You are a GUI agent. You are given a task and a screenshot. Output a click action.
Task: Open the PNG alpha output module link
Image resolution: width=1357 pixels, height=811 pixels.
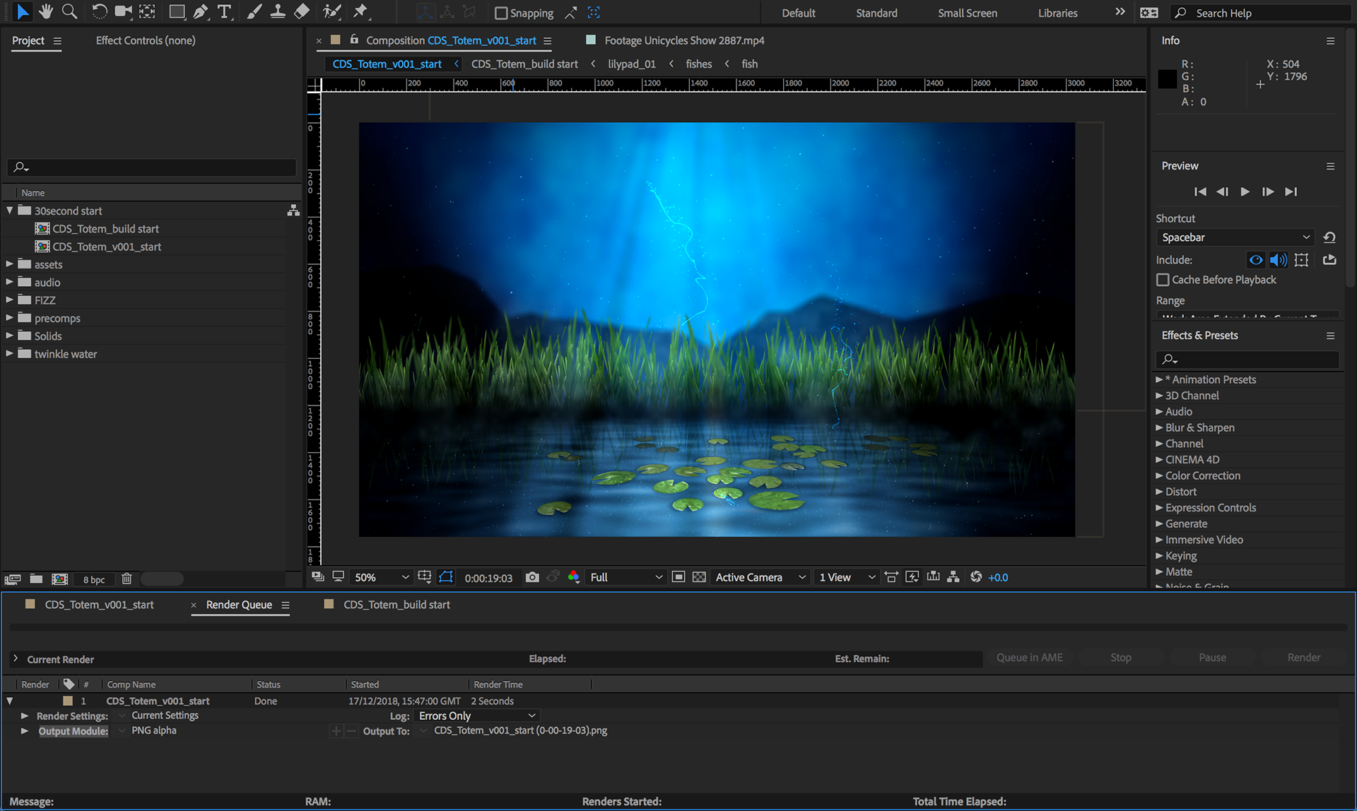point(154,730)
